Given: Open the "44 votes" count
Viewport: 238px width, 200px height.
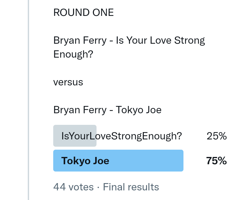Looking at the screenshot, I should [73, 187].
